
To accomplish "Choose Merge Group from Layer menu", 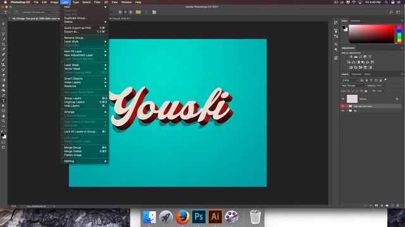I will pos(85,148).
